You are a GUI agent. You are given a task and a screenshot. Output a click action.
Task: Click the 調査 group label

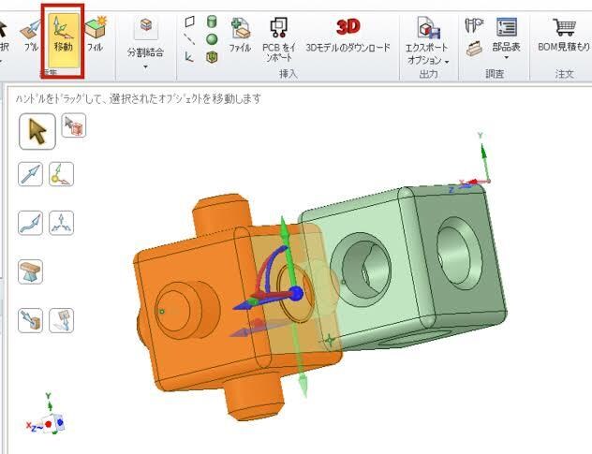click(495, 74)
